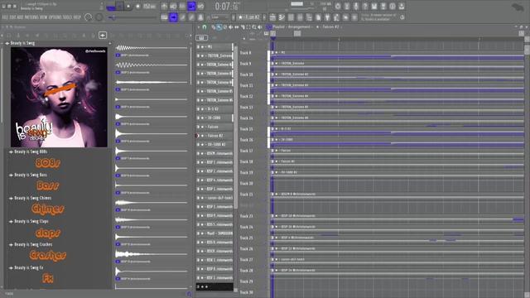Image resolution: width=530 pixels, height=298 pixels.
Task: Collapse the top-level Beauty is Swag folder
Action: coord(7,43)
